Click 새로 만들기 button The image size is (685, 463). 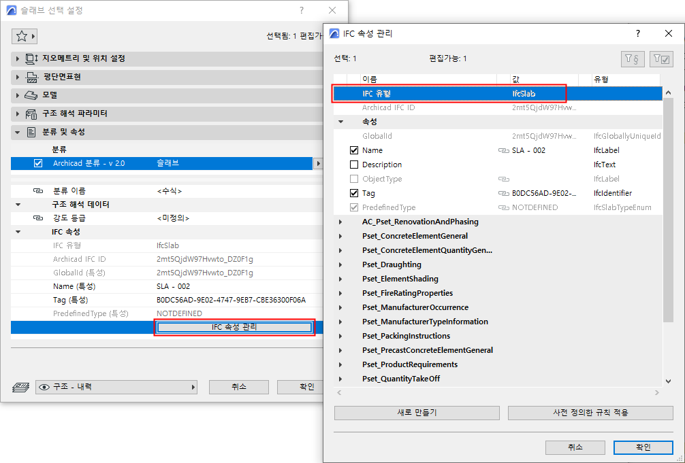tap(417, 413)
